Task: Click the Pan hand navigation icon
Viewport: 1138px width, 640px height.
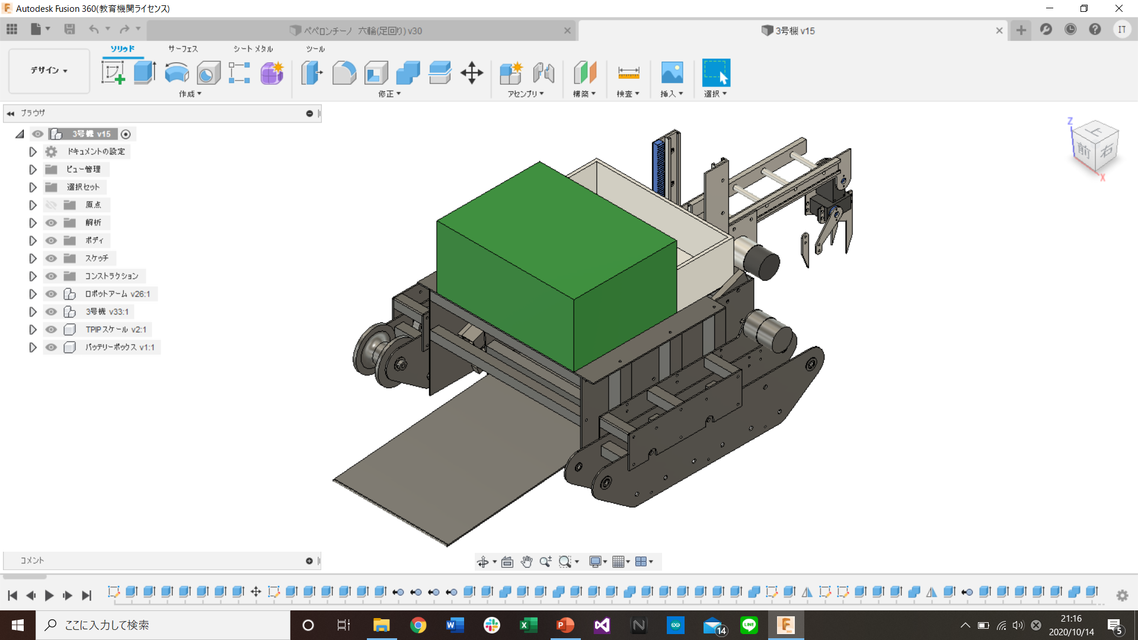Action: (x=526, y=562)
